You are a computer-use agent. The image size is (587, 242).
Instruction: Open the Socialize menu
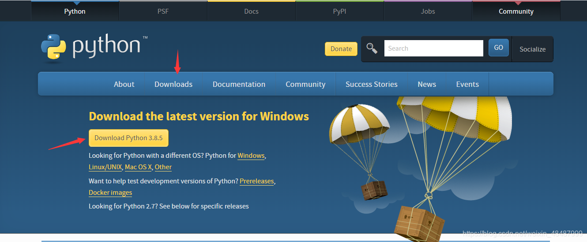pyautogui.click(x=533, y=49)
